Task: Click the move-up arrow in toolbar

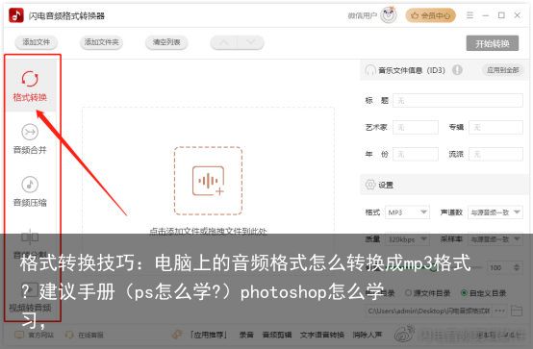Action: click(x=224, y=42)
